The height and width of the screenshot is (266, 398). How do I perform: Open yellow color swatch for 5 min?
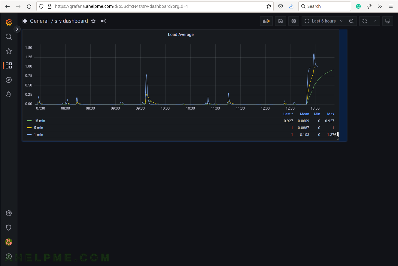pos(29,128)
